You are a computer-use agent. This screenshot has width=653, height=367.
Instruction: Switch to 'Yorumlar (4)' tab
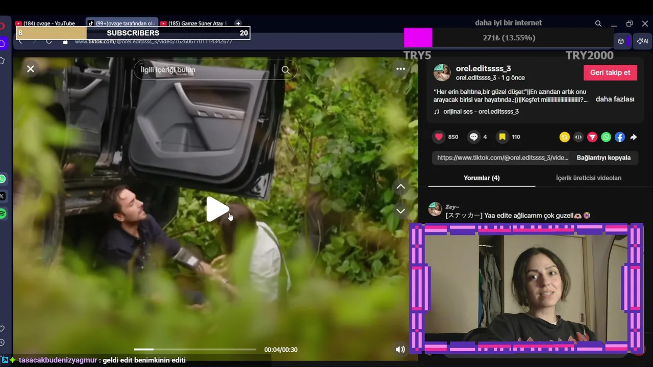[482, 178]
